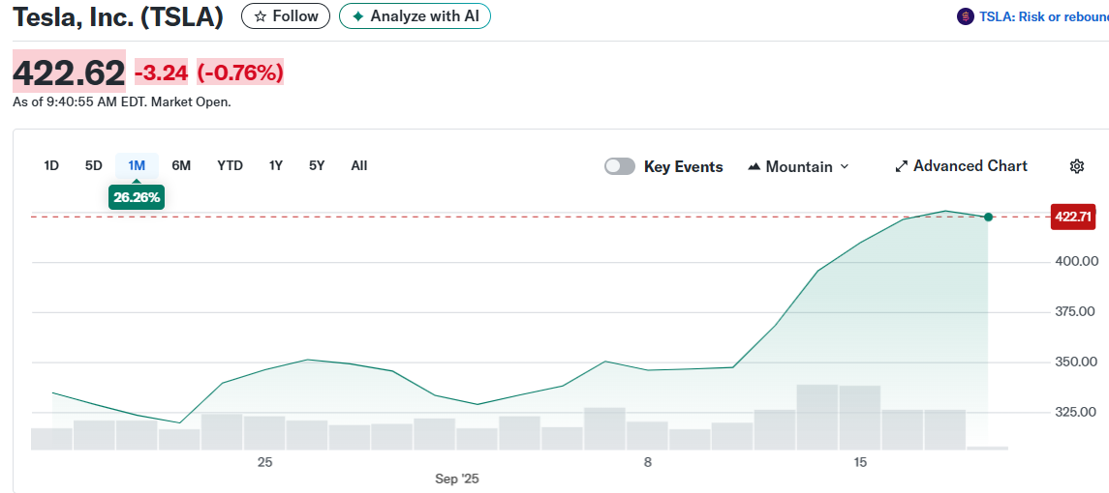Select the 5D time range tab
Screen dimensions: 1109x493
point(93,165)
